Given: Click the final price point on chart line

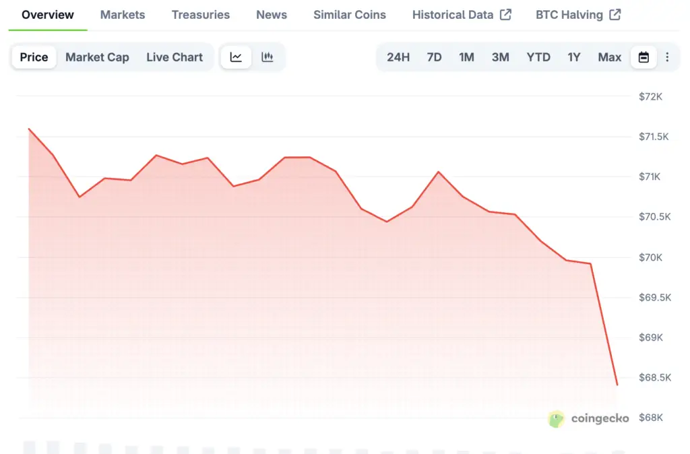Looking at the screenshot, I should coord(617,385).
